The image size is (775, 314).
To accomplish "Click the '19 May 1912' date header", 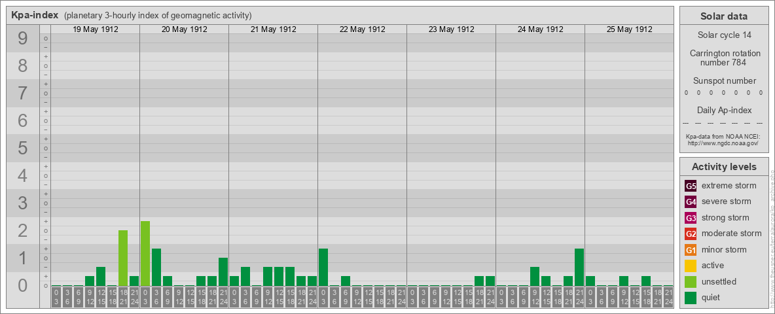I will 96,29.
